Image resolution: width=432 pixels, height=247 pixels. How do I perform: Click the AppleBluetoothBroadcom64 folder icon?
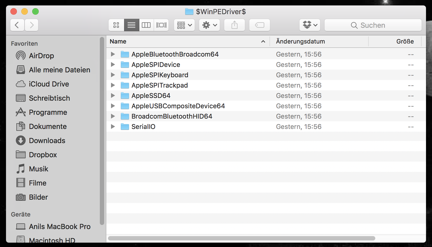[125, 54]
